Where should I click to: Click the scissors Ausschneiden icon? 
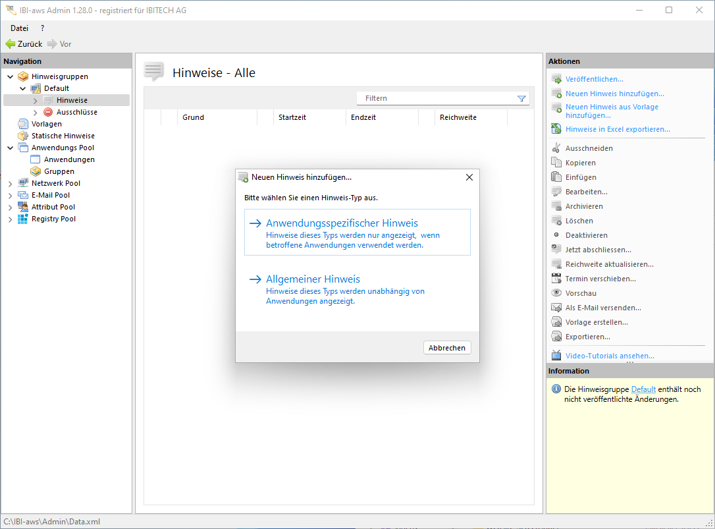coord(556,148)
